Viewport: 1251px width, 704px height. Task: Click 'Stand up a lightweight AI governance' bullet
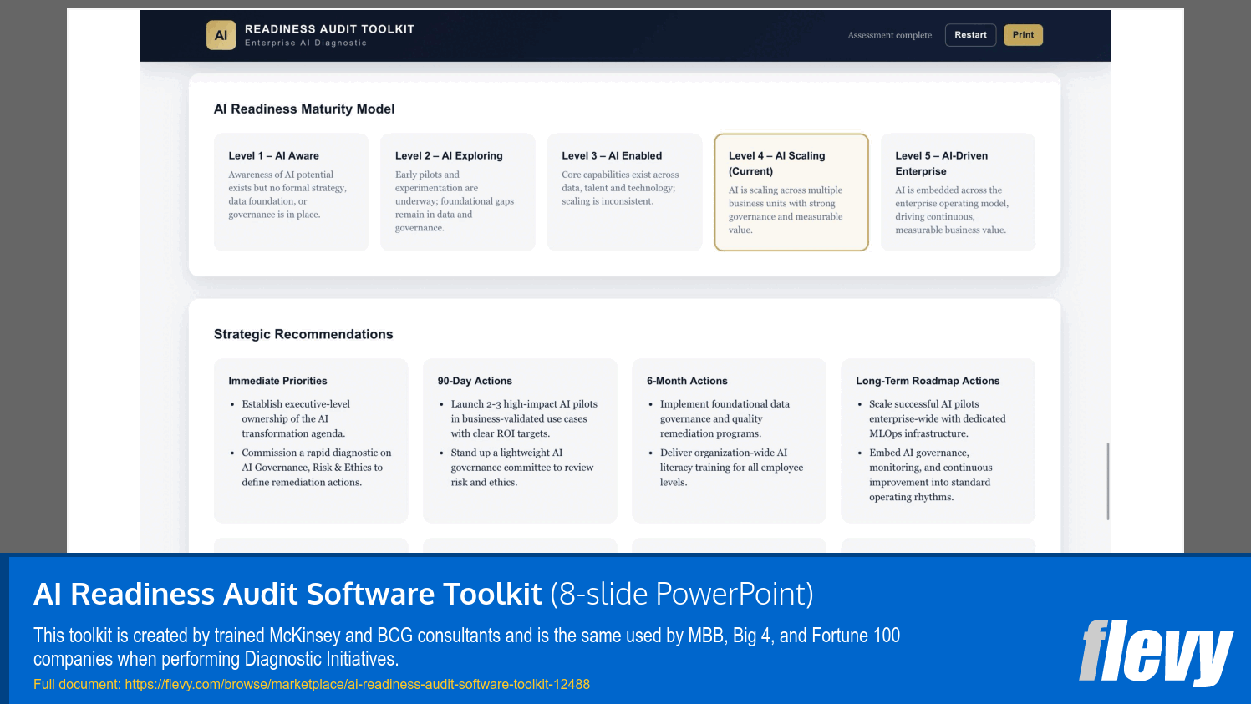tap(522, 468)
